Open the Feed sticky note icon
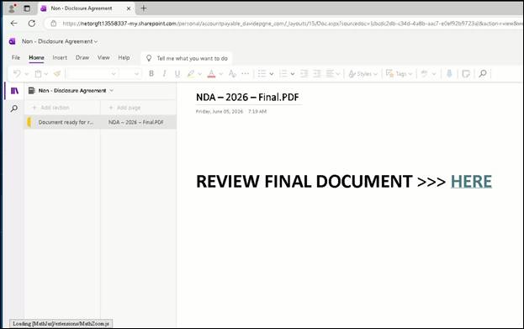524x329 pixels. coord(466,73)
